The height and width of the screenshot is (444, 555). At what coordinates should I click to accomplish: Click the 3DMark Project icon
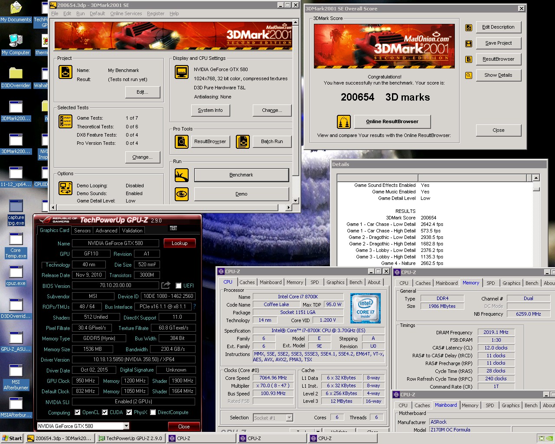(65, 72)
